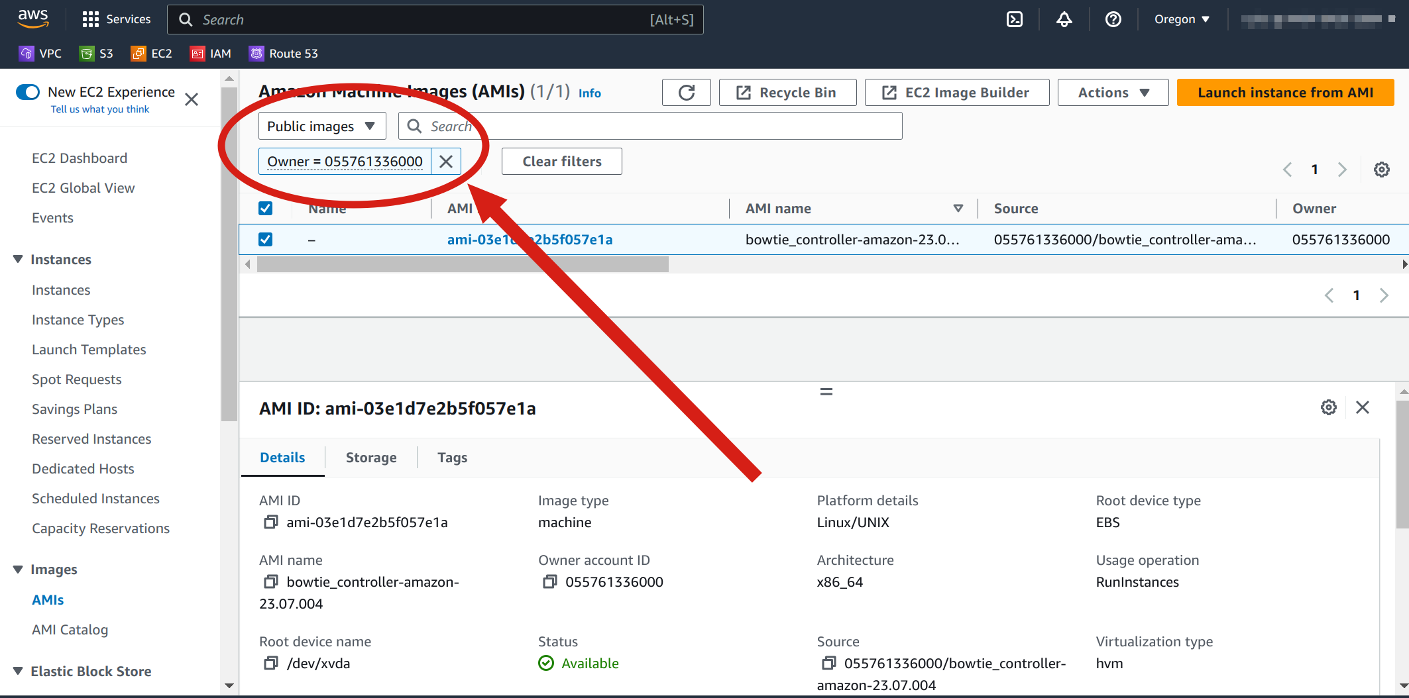Open Spot Requests in sidebar

pos(76,379)
